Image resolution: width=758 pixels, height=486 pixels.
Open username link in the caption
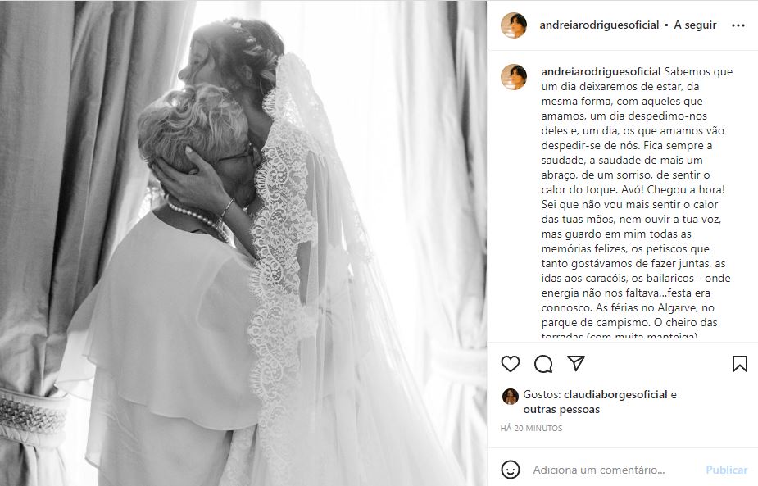[x=601, y=71]
